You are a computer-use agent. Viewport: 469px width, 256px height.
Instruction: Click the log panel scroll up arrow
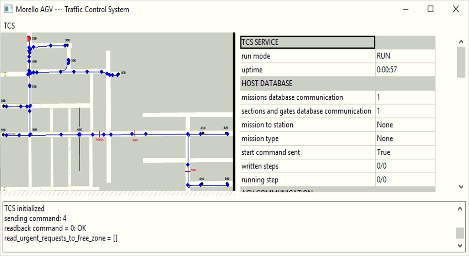[460, 209]
